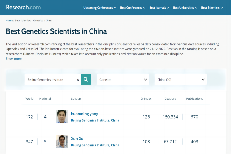Select world rank value 347
The width and height of the screenshot is (231, 154).
coord(29,141)
